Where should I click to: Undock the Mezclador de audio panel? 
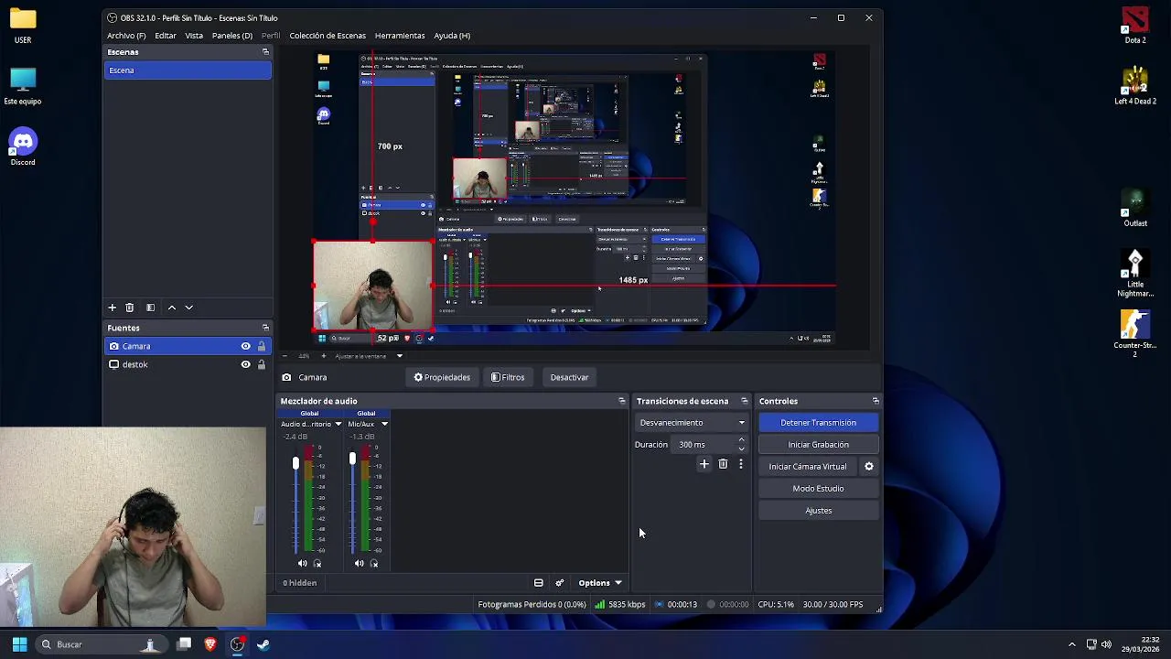tap(622, 401)
